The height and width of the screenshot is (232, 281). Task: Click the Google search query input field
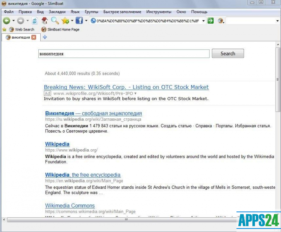pyautogui.click(x=124, y=54)
